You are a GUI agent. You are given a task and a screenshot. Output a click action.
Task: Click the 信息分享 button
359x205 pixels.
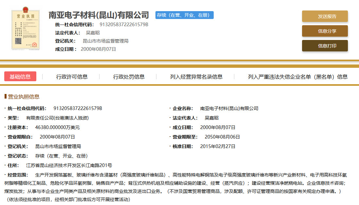point(325,31)
